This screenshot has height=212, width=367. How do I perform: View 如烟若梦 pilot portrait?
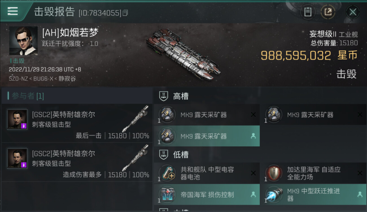point(23,41)
